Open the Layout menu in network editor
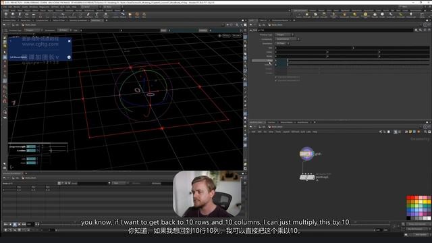432x243 pixels. tap(286, 132)
